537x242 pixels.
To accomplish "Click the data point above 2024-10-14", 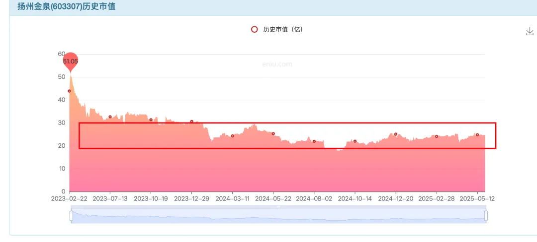I will (x=355, y=141).
